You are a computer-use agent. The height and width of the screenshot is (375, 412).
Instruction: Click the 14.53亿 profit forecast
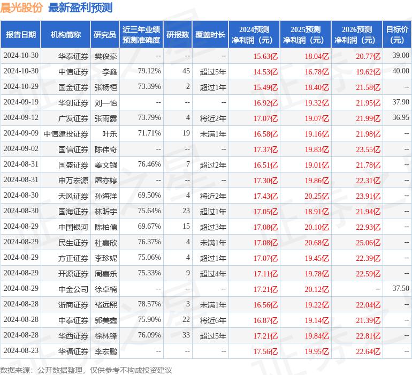click(x=265, y=72)
